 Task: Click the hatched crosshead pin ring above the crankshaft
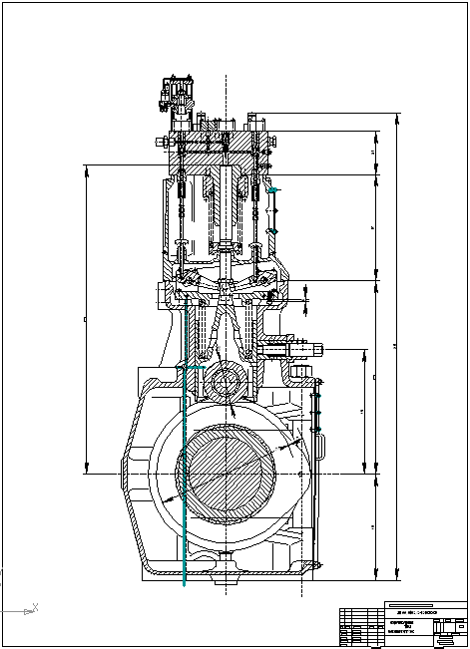coord(226,382)
